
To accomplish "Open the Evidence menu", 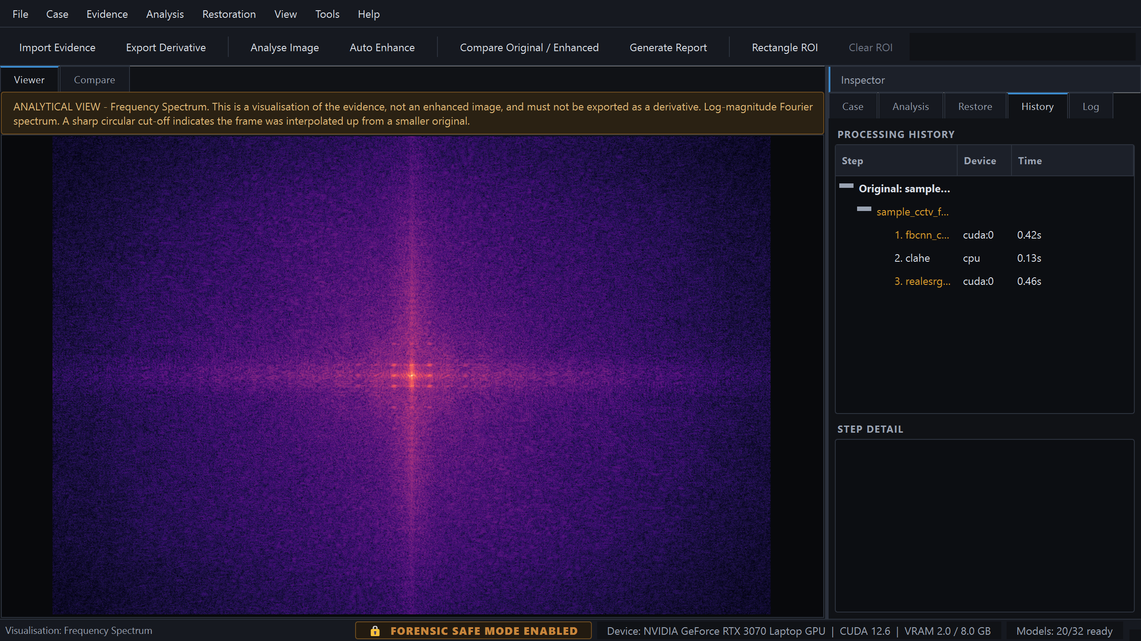I will click(x=107, y=14).
